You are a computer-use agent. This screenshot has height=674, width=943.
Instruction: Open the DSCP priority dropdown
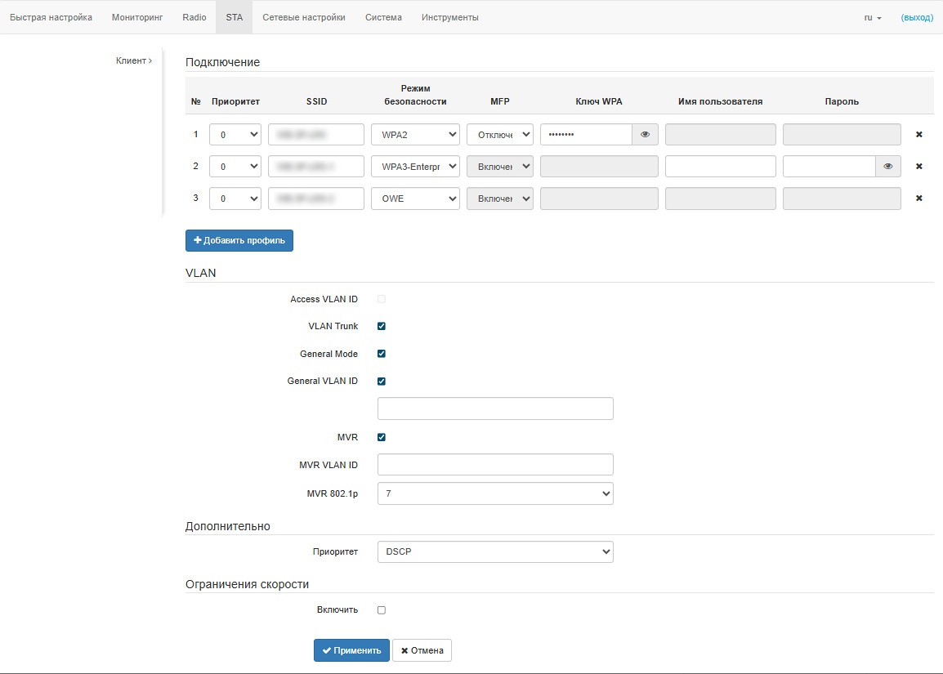pyautogui.click(x=495, y=551)
